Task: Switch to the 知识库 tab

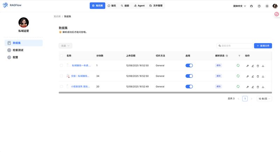Action: [x=97, y=6]
